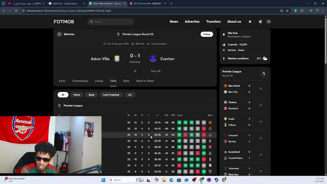This screenshot has width=327, height=184.
Task: Select the Home table filter
Action: click(x=77, y=95)
